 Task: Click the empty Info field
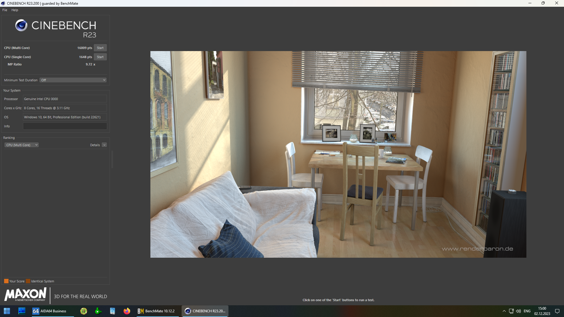65,126
